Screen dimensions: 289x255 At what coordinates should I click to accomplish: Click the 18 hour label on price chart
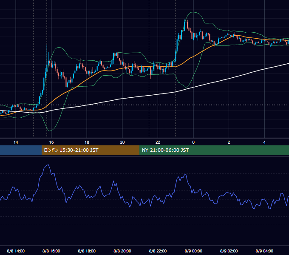tap(87, 142)
